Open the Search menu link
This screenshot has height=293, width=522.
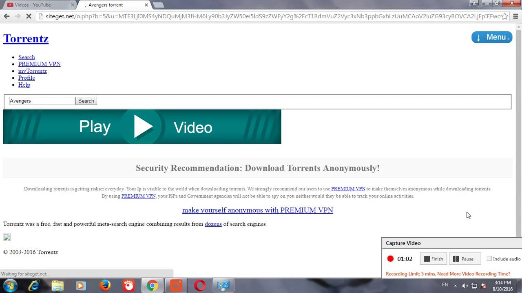[27, 57]
